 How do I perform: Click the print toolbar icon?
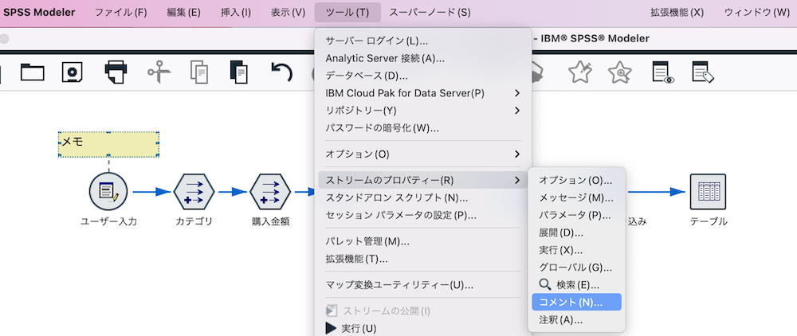pos(116,72)
